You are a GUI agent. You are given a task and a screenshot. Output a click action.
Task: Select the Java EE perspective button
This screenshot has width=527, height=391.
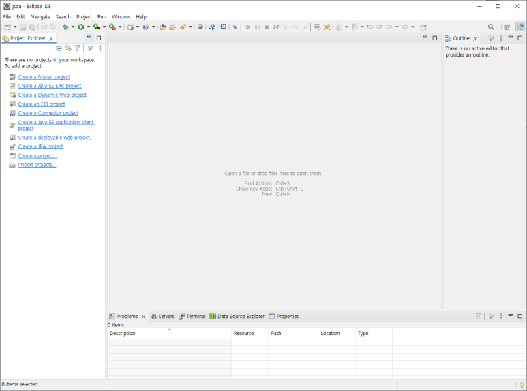(x=520, y=27)
